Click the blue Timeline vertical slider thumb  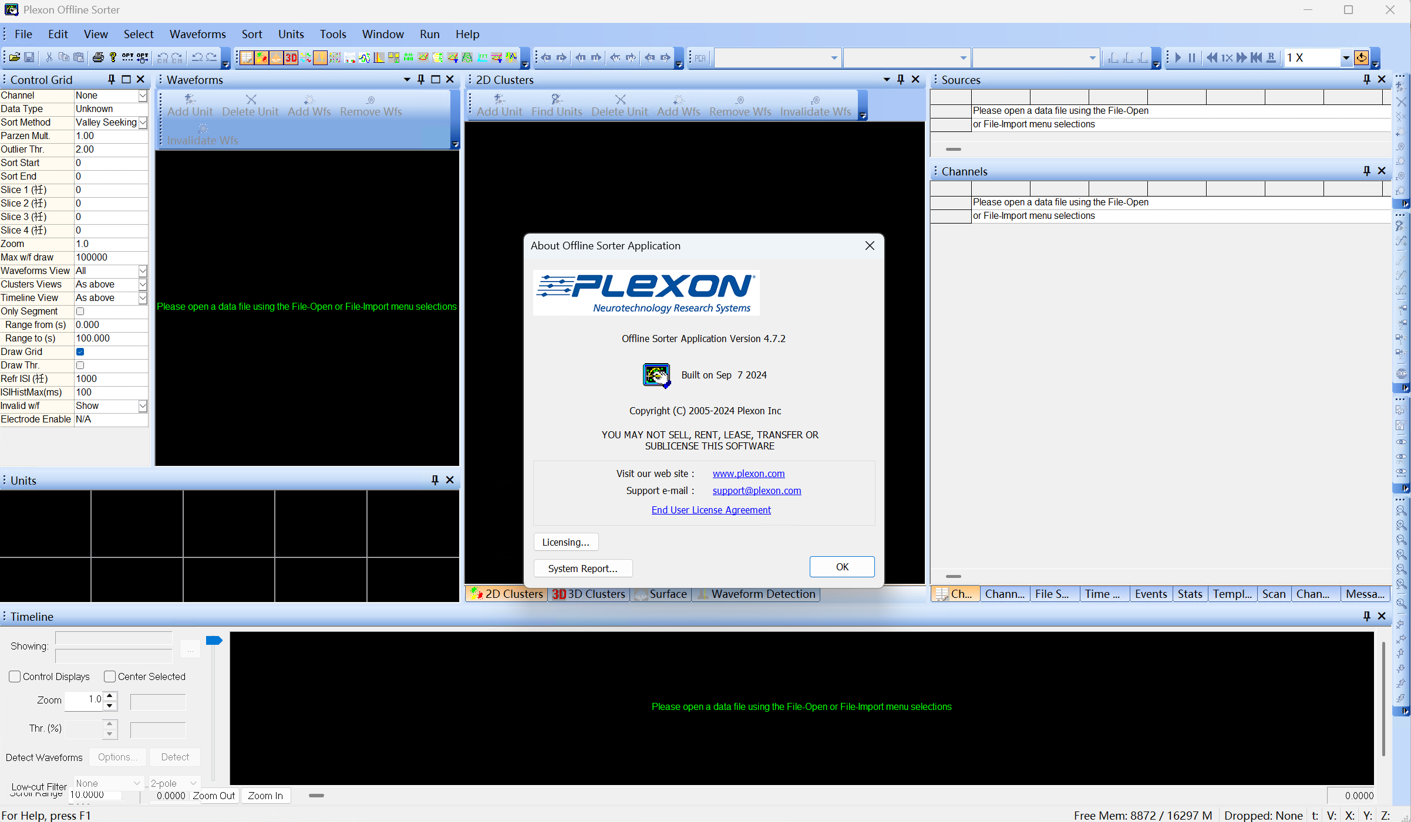coord(214,640)
